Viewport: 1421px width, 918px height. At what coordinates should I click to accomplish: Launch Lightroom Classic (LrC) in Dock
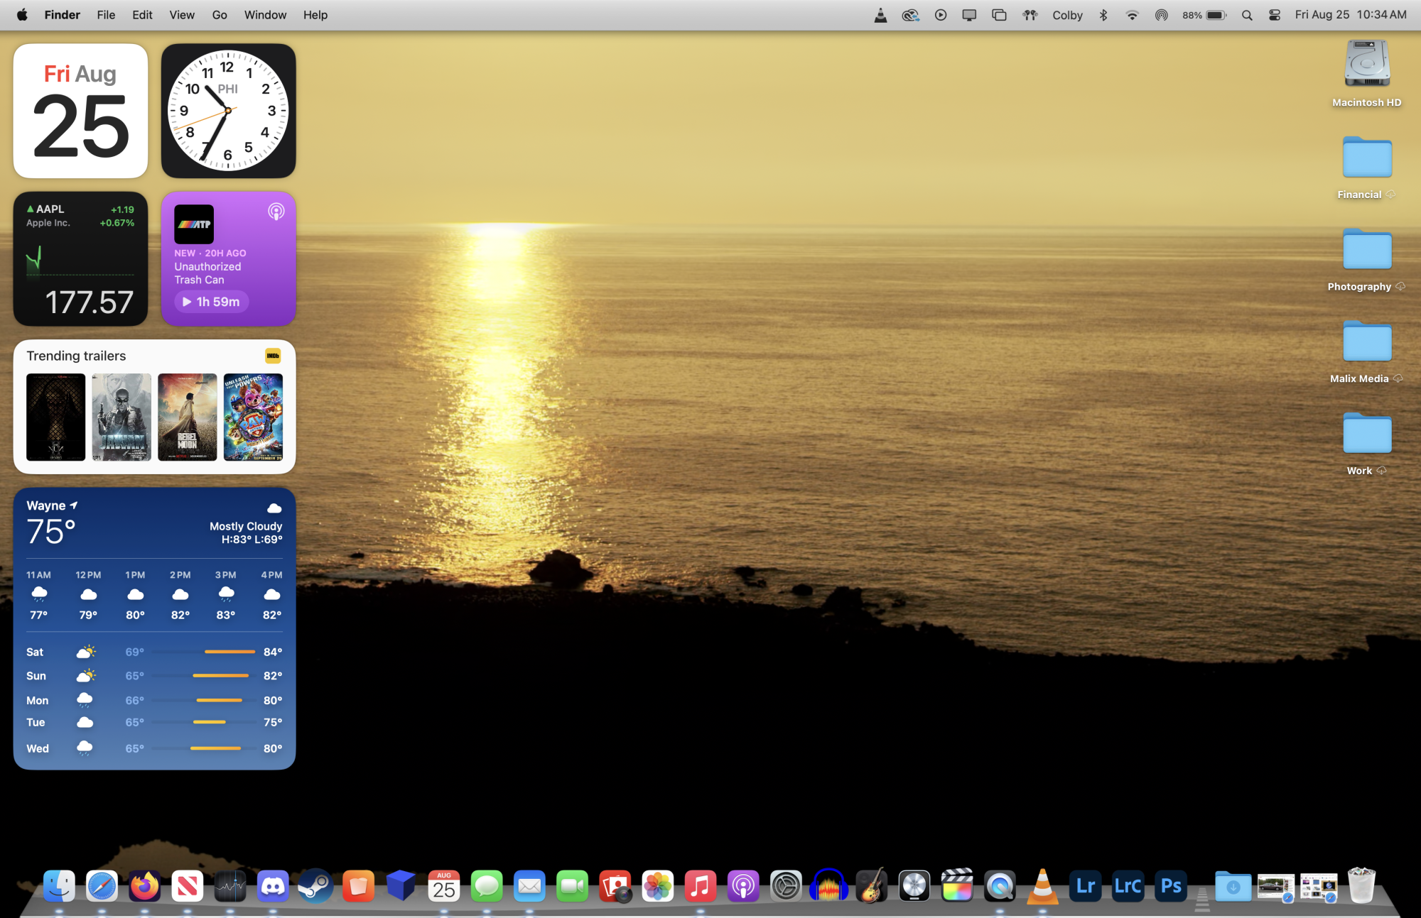click(1128, 886)
